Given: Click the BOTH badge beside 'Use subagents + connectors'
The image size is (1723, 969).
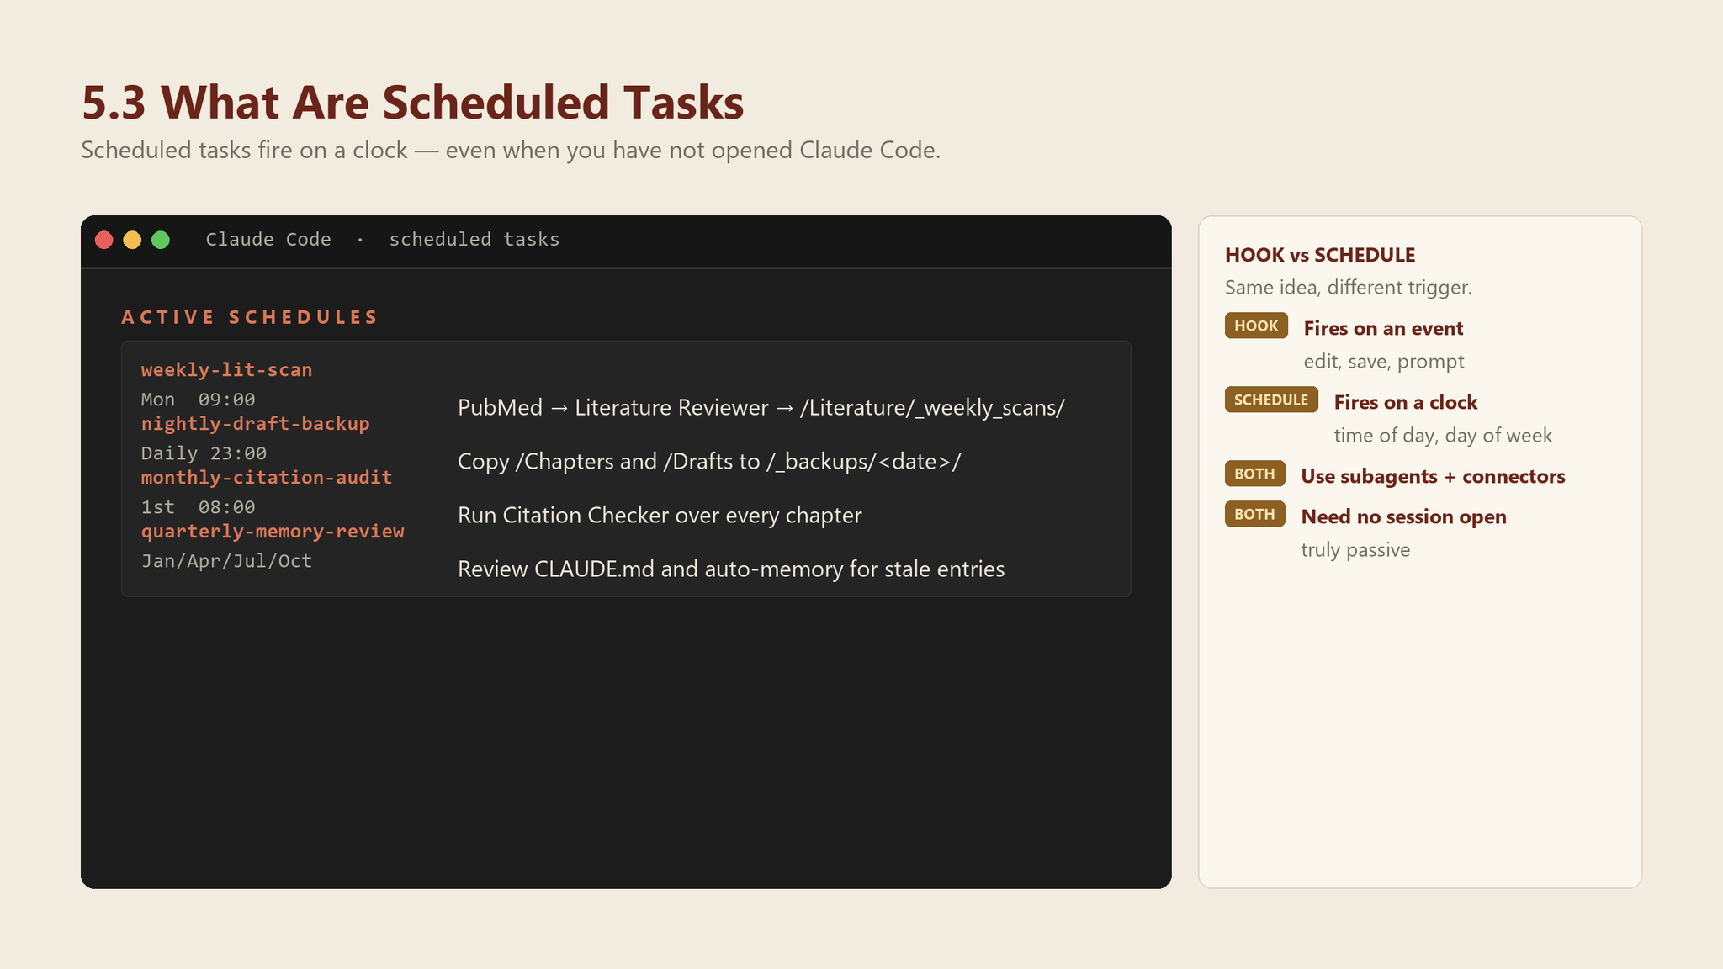Looking at the screenshot, I should pyautogui.click(x=1254, y=474).
